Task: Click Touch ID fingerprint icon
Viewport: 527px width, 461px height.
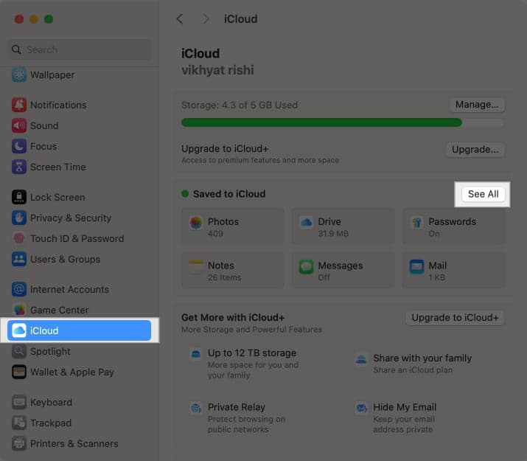Action: pos(19,238)
